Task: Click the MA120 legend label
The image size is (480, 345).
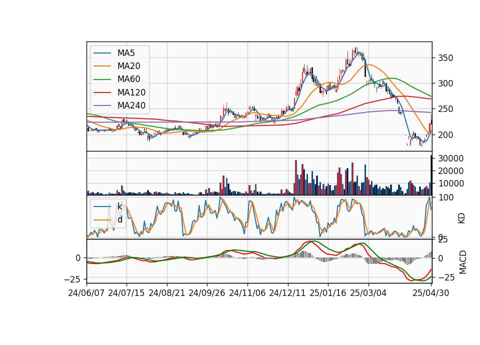Action: 131,92
